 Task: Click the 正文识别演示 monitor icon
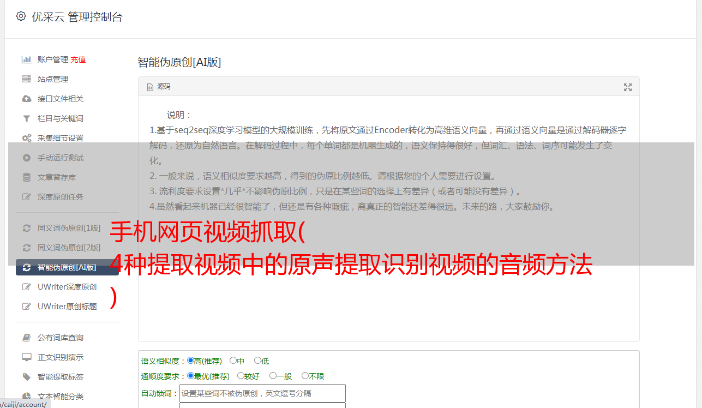(x=26, y=357)
